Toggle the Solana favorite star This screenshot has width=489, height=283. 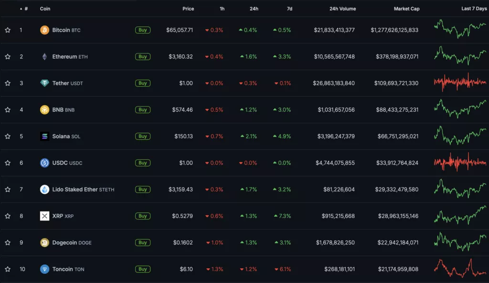(8, 136)
